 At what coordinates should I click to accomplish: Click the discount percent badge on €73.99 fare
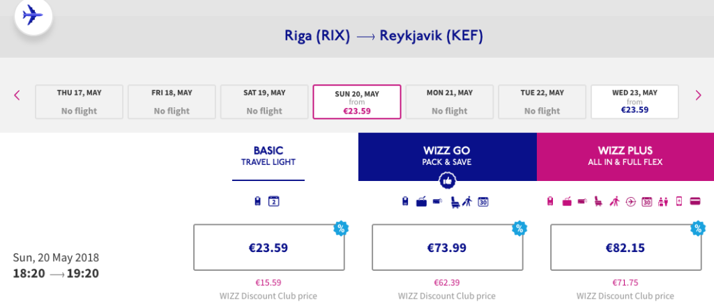tap(519, 228)
